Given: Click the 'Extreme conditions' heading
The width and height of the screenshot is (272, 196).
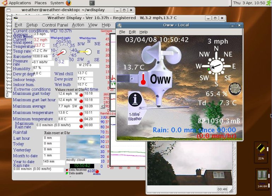Looking at the screenshot, I should (32, 89).
